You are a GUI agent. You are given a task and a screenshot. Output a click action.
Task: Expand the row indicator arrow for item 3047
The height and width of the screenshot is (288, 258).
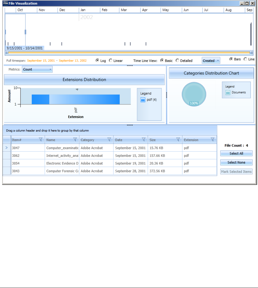click(x=7, y=148)
